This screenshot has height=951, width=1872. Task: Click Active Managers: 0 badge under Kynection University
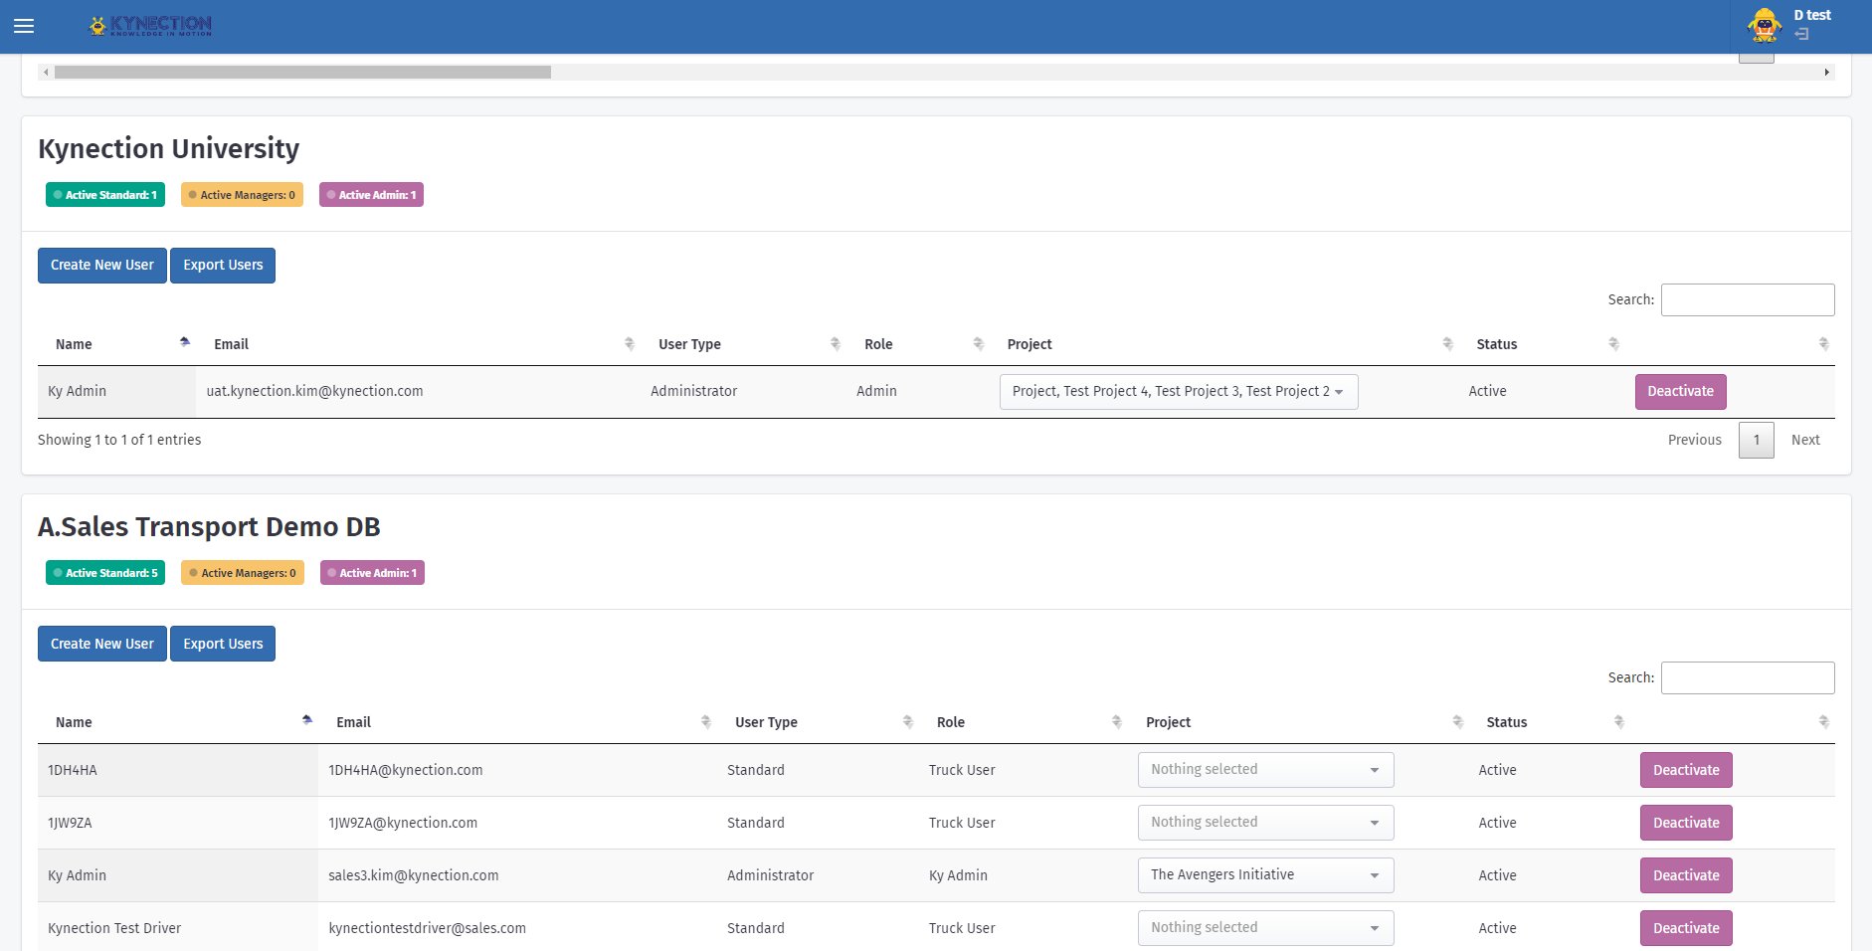pos(242,195)
